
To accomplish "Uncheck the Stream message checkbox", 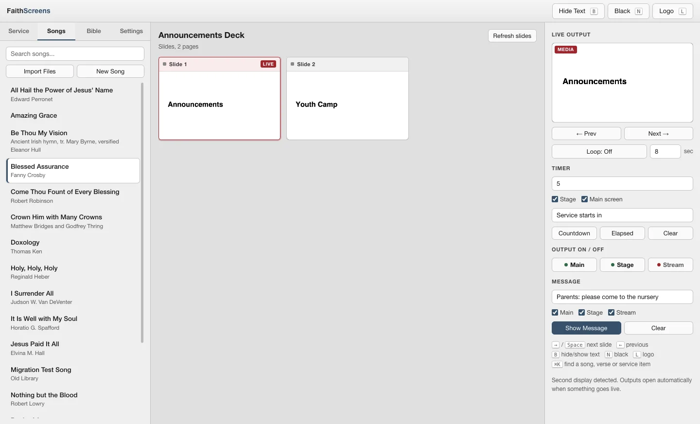I will [611, 313].
